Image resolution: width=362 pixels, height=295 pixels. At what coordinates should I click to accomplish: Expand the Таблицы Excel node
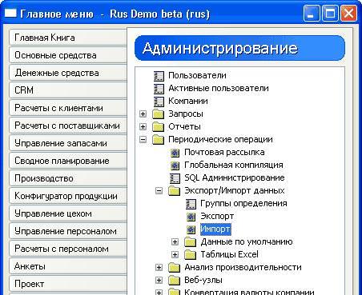pos(175,255)
